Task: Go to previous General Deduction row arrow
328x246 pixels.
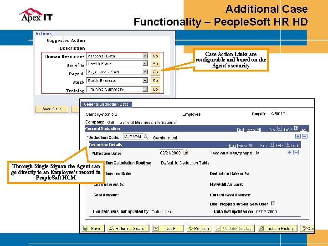Action: (280, 128)
